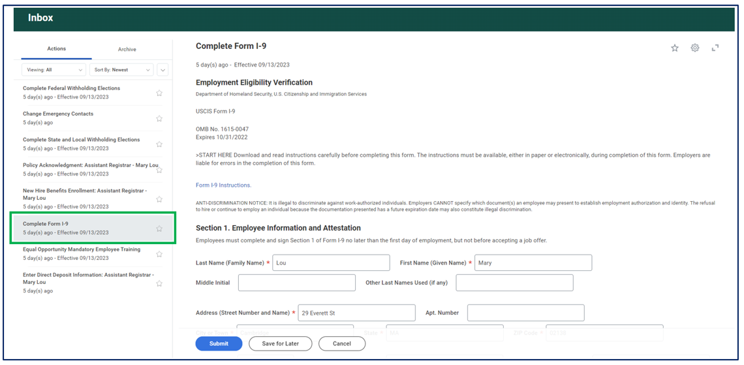Open Equal Opportunity Mandatory Employee Training task

[x=93, y=254]
